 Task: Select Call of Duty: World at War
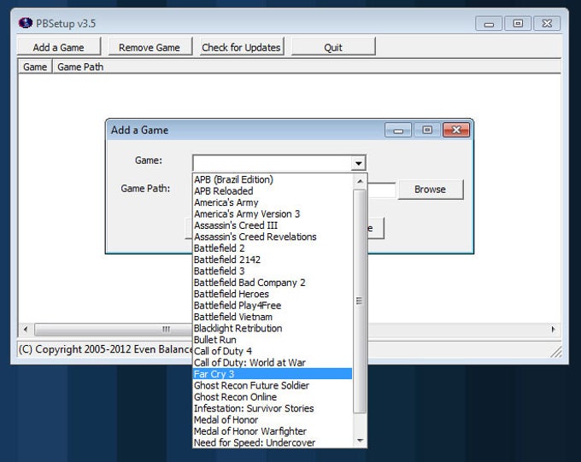tap(273, 363)
